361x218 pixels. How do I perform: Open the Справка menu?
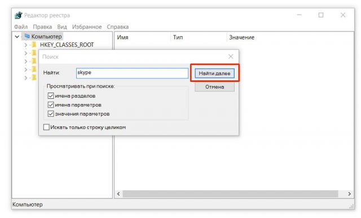tap(118, 27)
